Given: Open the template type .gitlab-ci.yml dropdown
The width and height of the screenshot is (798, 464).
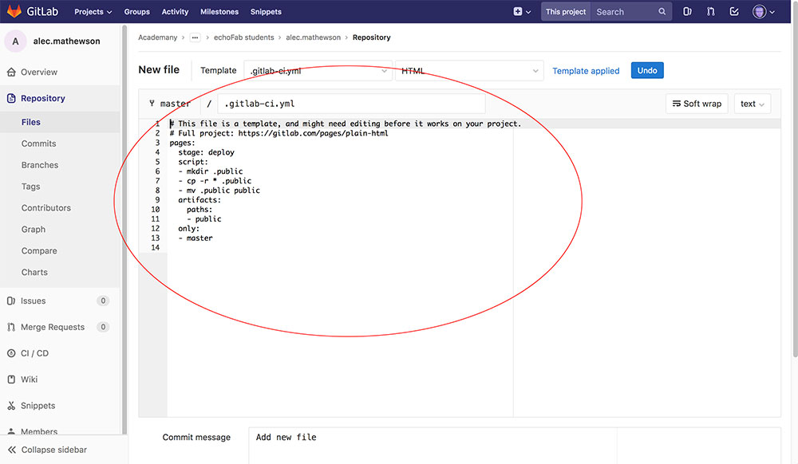Looking at the screenshot, I should pyautogui.click(x=318, y=71).
